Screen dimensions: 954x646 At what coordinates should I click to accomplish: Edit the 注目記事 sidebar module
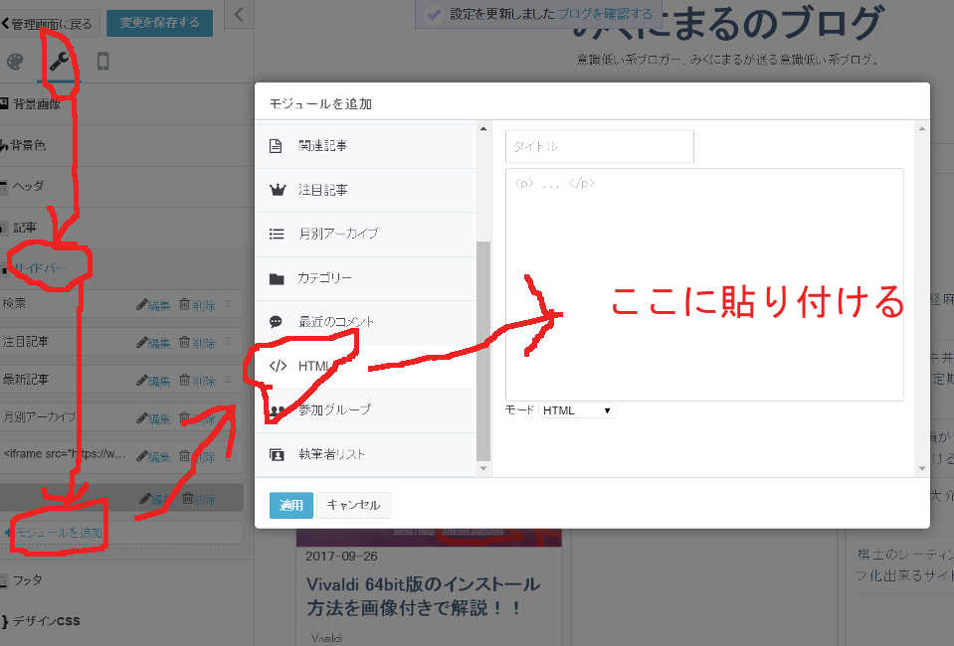[154, 342]
